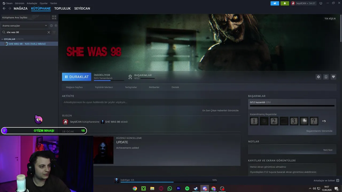Viewport: 342px width, 192px height.
Task: Select achievement badge number 2
Action: [x=274, y=121]
